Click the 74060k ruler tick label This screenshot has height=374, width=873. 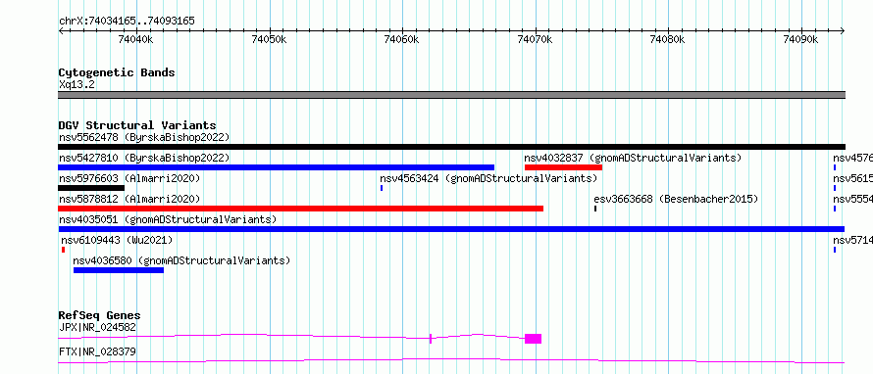point(401,39)
